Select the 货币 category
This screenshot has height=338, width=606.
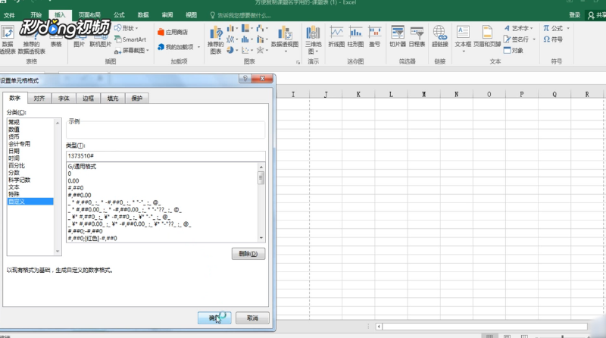click(x=30, y=136)
